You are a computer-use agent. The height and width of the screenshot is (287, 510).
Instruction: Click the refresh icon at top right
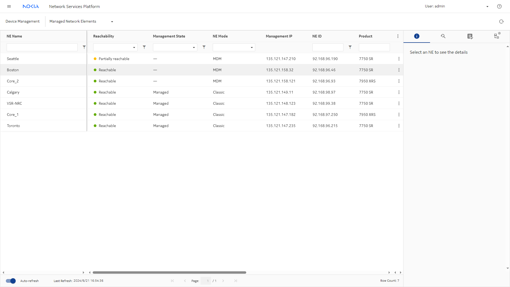tap(501, 22)
